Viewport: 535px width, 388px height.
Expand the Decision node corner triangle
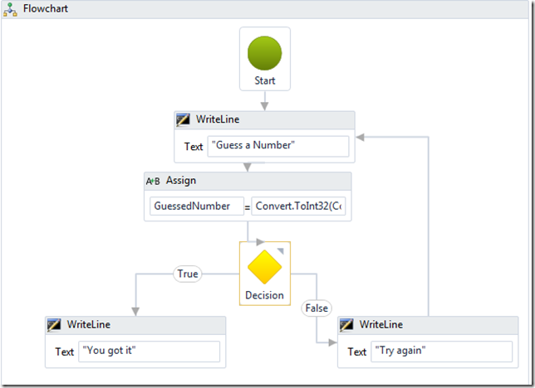pyautogui.click(x=281, y=251)
